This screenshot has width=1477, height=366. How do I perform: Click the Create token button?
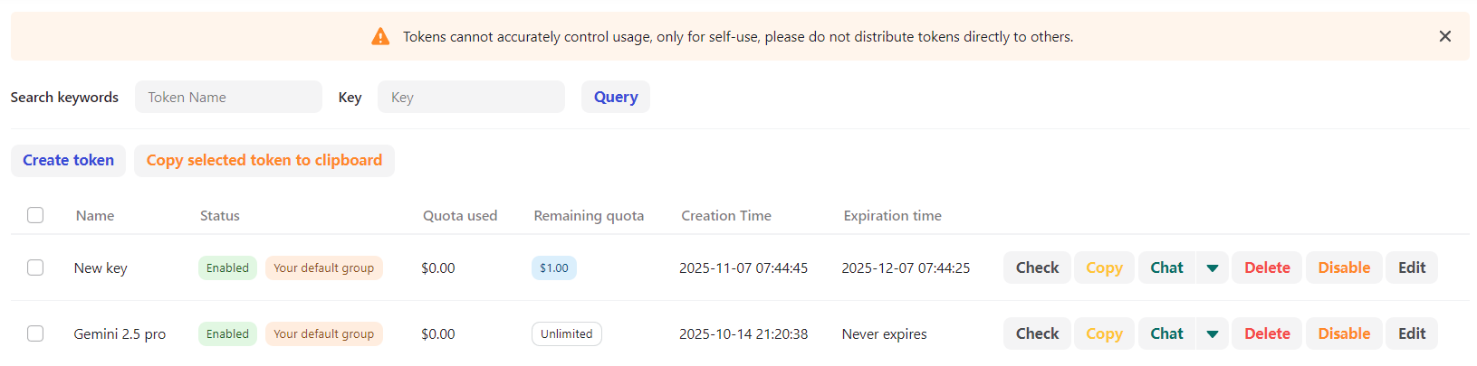68,161
